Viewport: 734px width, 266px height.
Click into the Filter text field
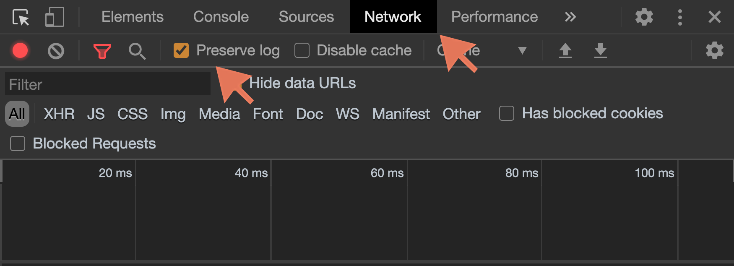coord(107,84)
